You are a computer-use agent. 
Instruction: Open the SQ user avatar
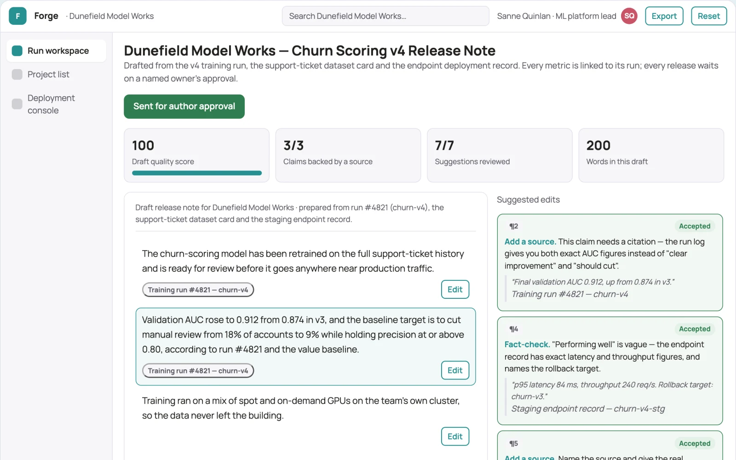[629, 16]
